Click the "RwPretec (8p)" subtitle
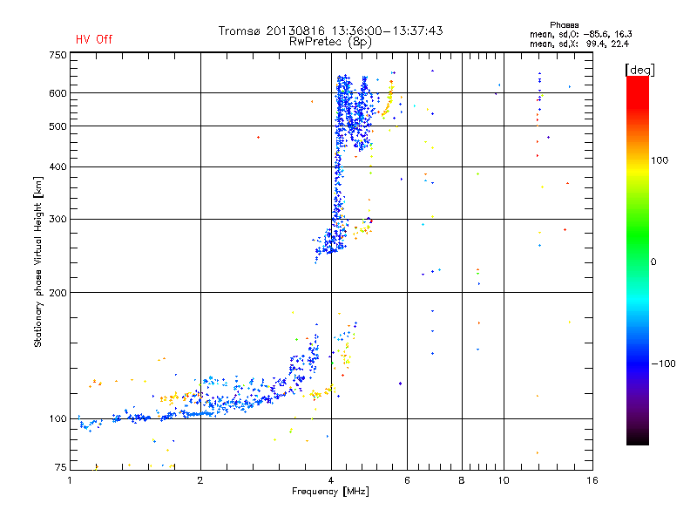The image size is (697, 523). 330,42
